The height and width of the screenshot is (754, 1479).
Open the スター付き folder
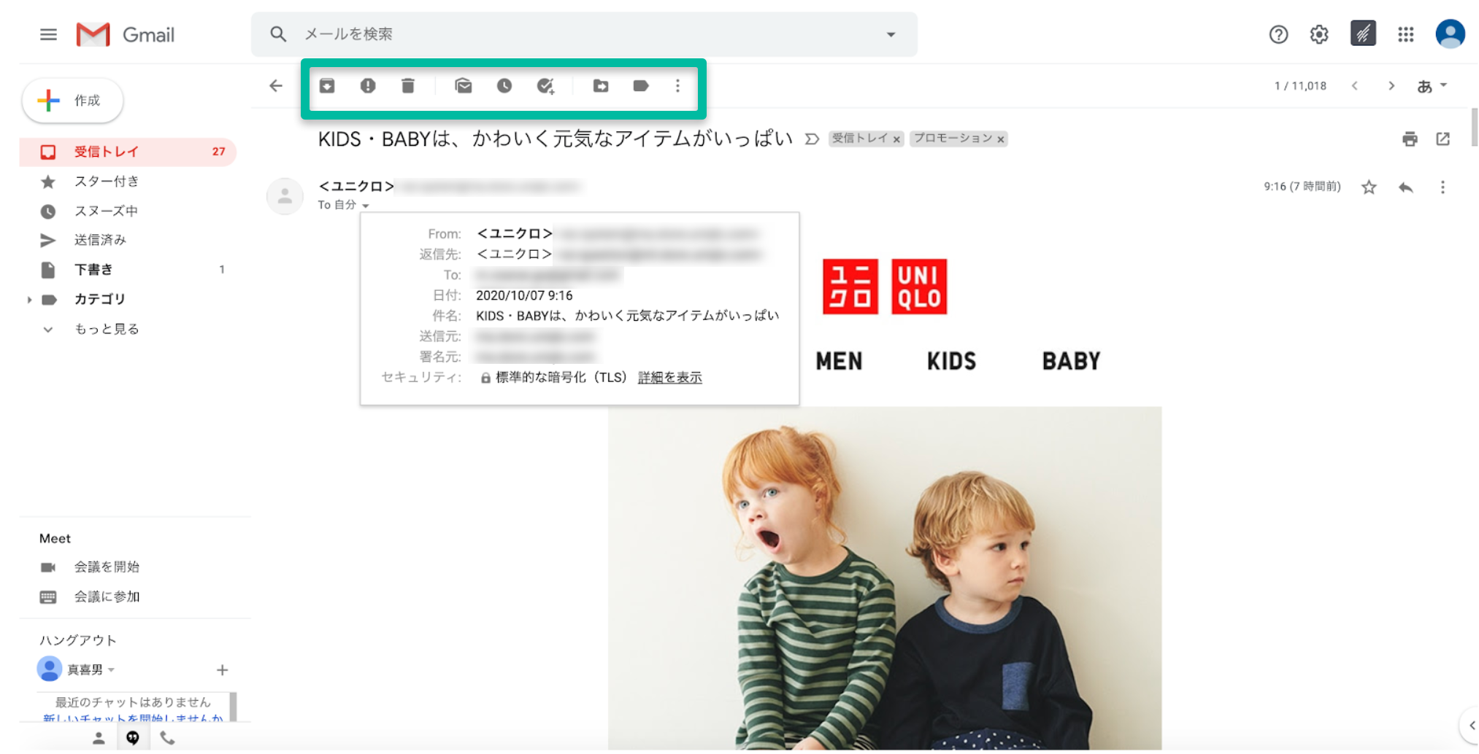coord(107,182)
